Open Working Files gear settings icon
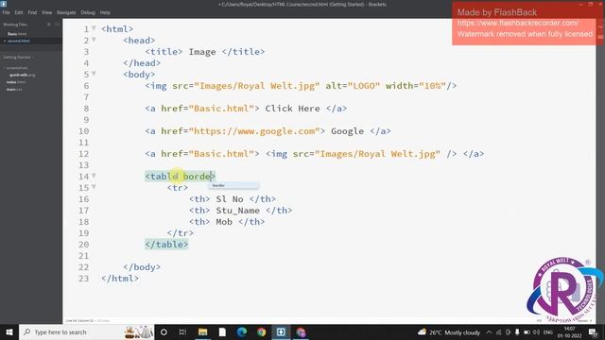This screenshot has height=340, width=605. pyautogui.click(x=49, y=25)
